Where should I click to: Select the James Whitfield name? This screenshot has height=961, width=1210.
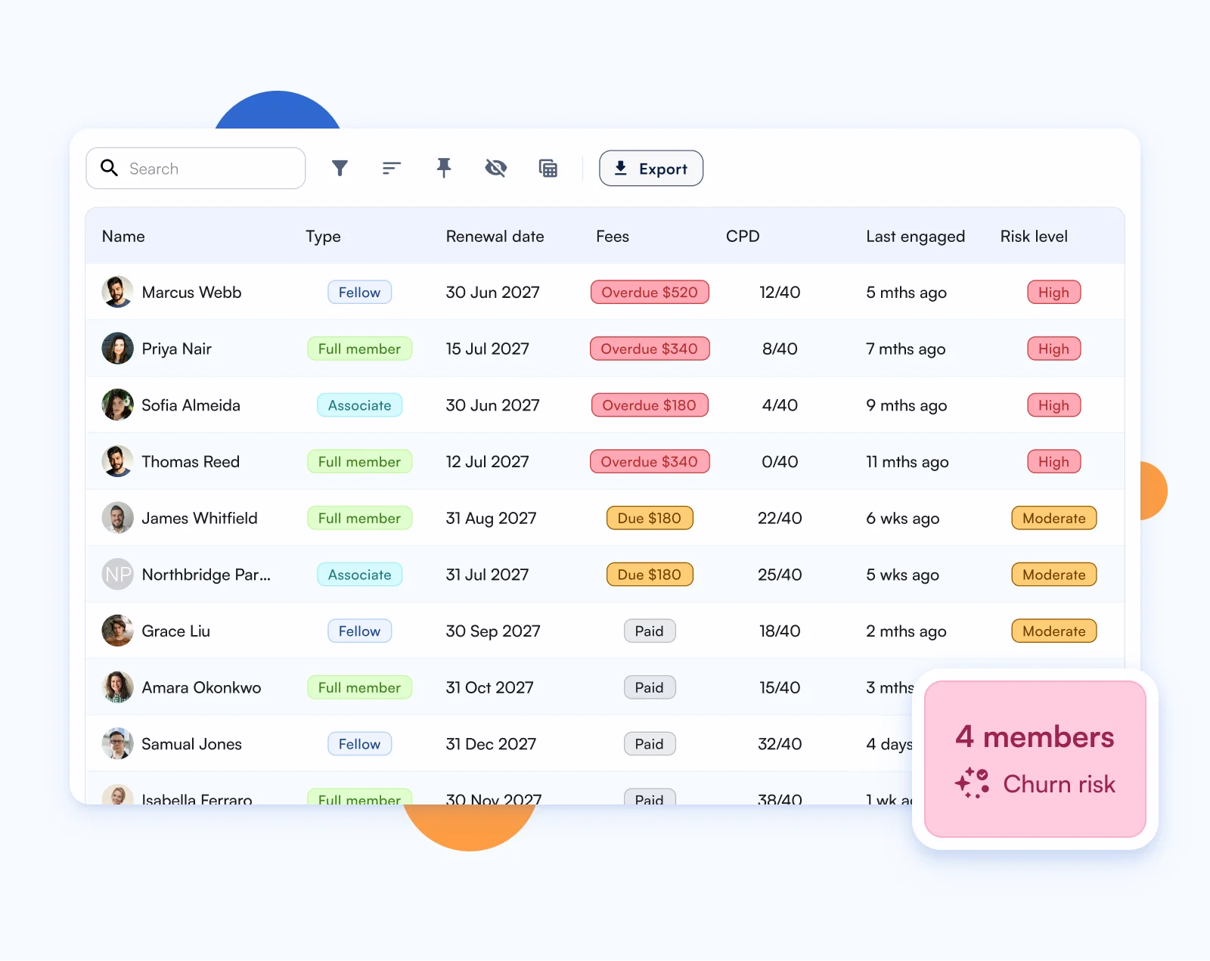(200, 518)
